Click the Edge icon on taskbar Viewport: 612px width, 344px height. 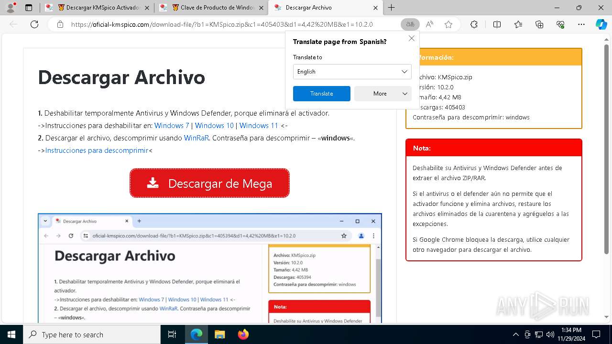tap(197, 334)
